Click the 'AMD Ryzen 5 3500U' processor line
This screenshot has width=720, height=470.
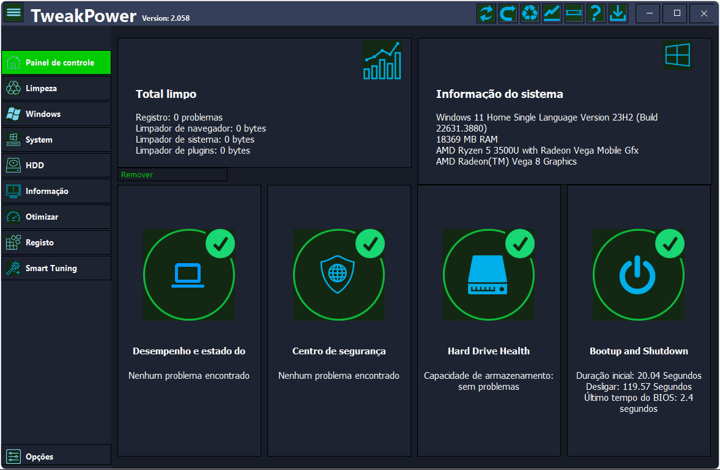point(537,151)
